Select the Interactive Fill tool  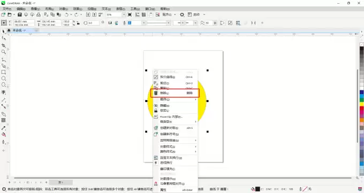(x=4, y=135)
